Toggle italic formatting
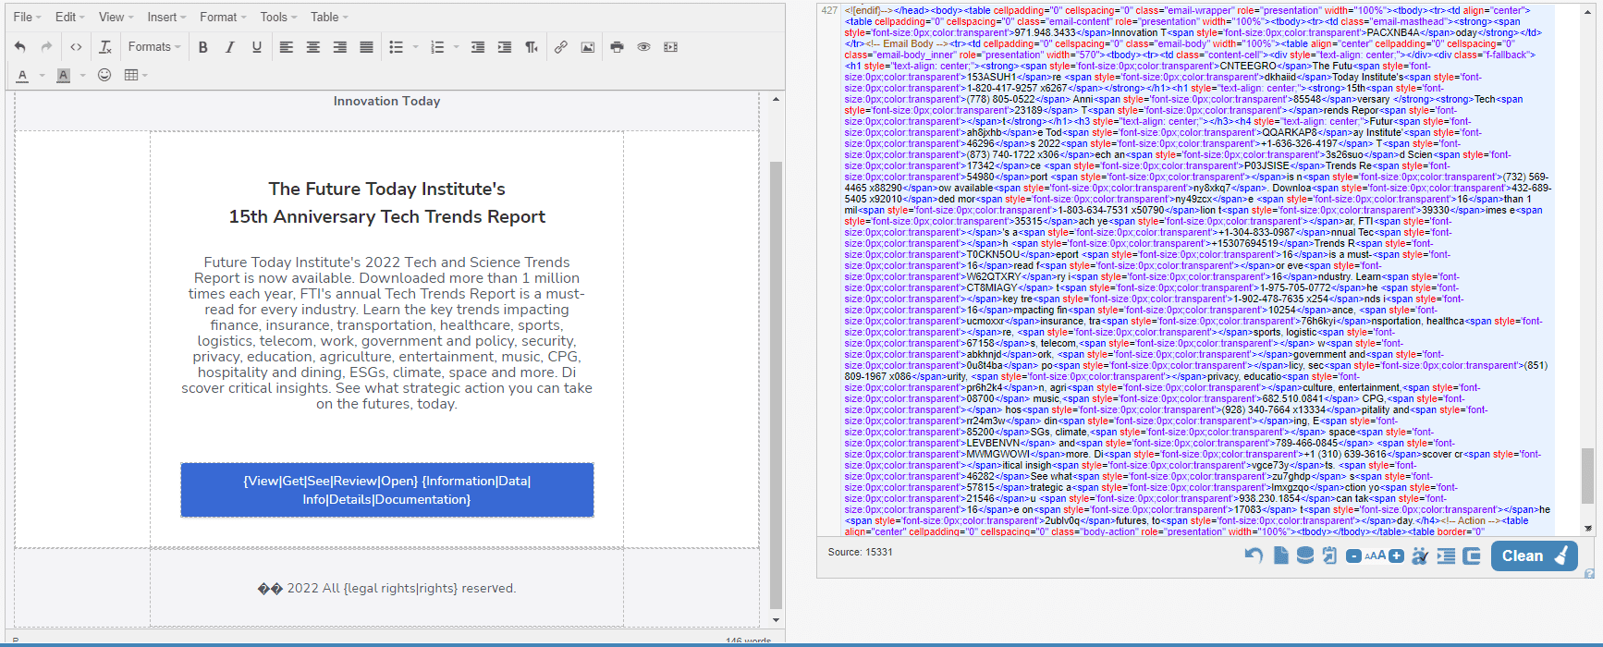 [x=229, y=47]
